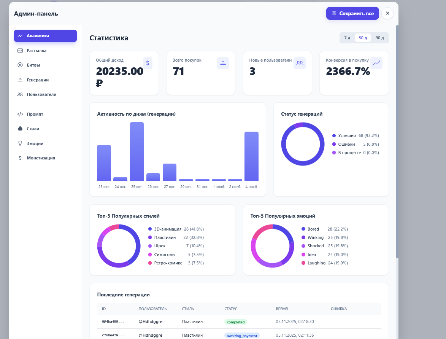Click the Ретро-комикс legend dot

point(150,263)
